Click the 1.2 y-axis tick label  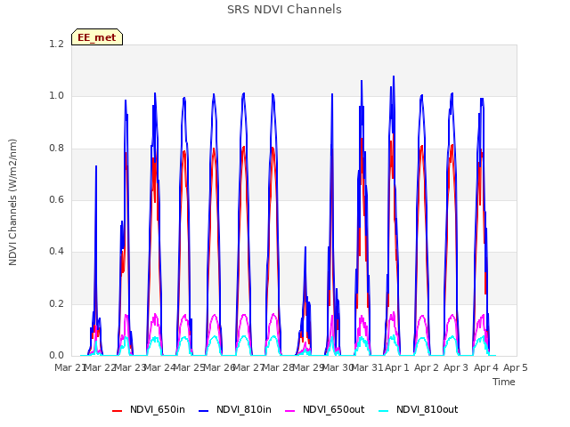[x=56, y=44]
